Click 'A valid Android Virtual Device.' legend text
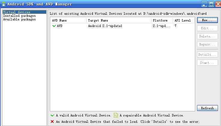The height and width of the screenshot is (126, 221). click(83, 115)
